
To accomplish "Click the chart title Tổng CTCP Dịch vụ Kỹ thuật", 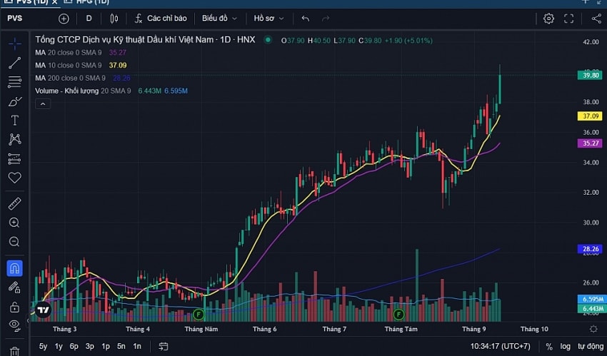I will tap(145, 40).
